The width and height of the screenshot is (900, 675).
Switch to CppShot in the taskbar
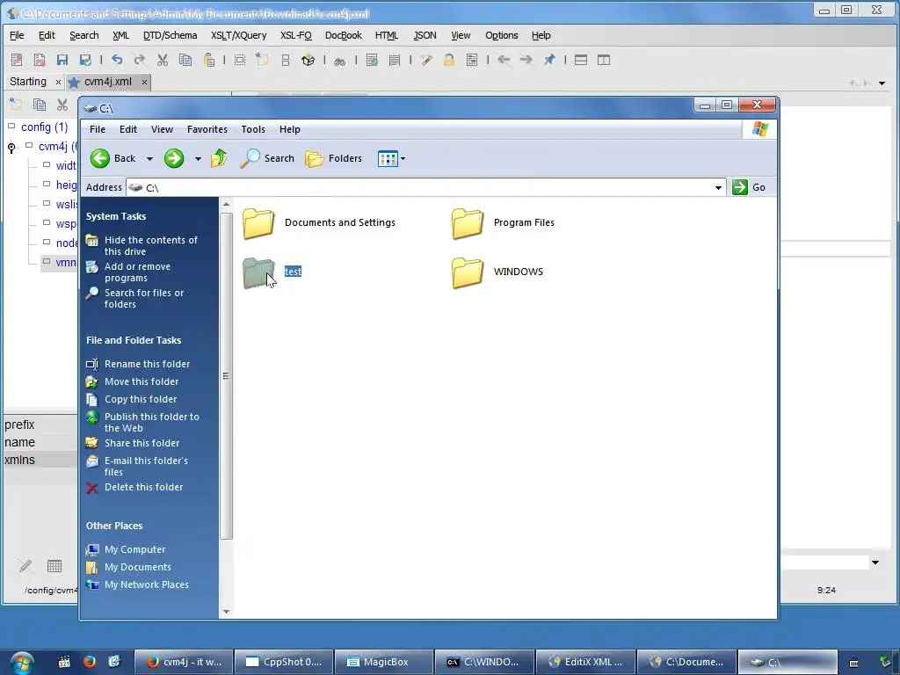click(284, 662)
